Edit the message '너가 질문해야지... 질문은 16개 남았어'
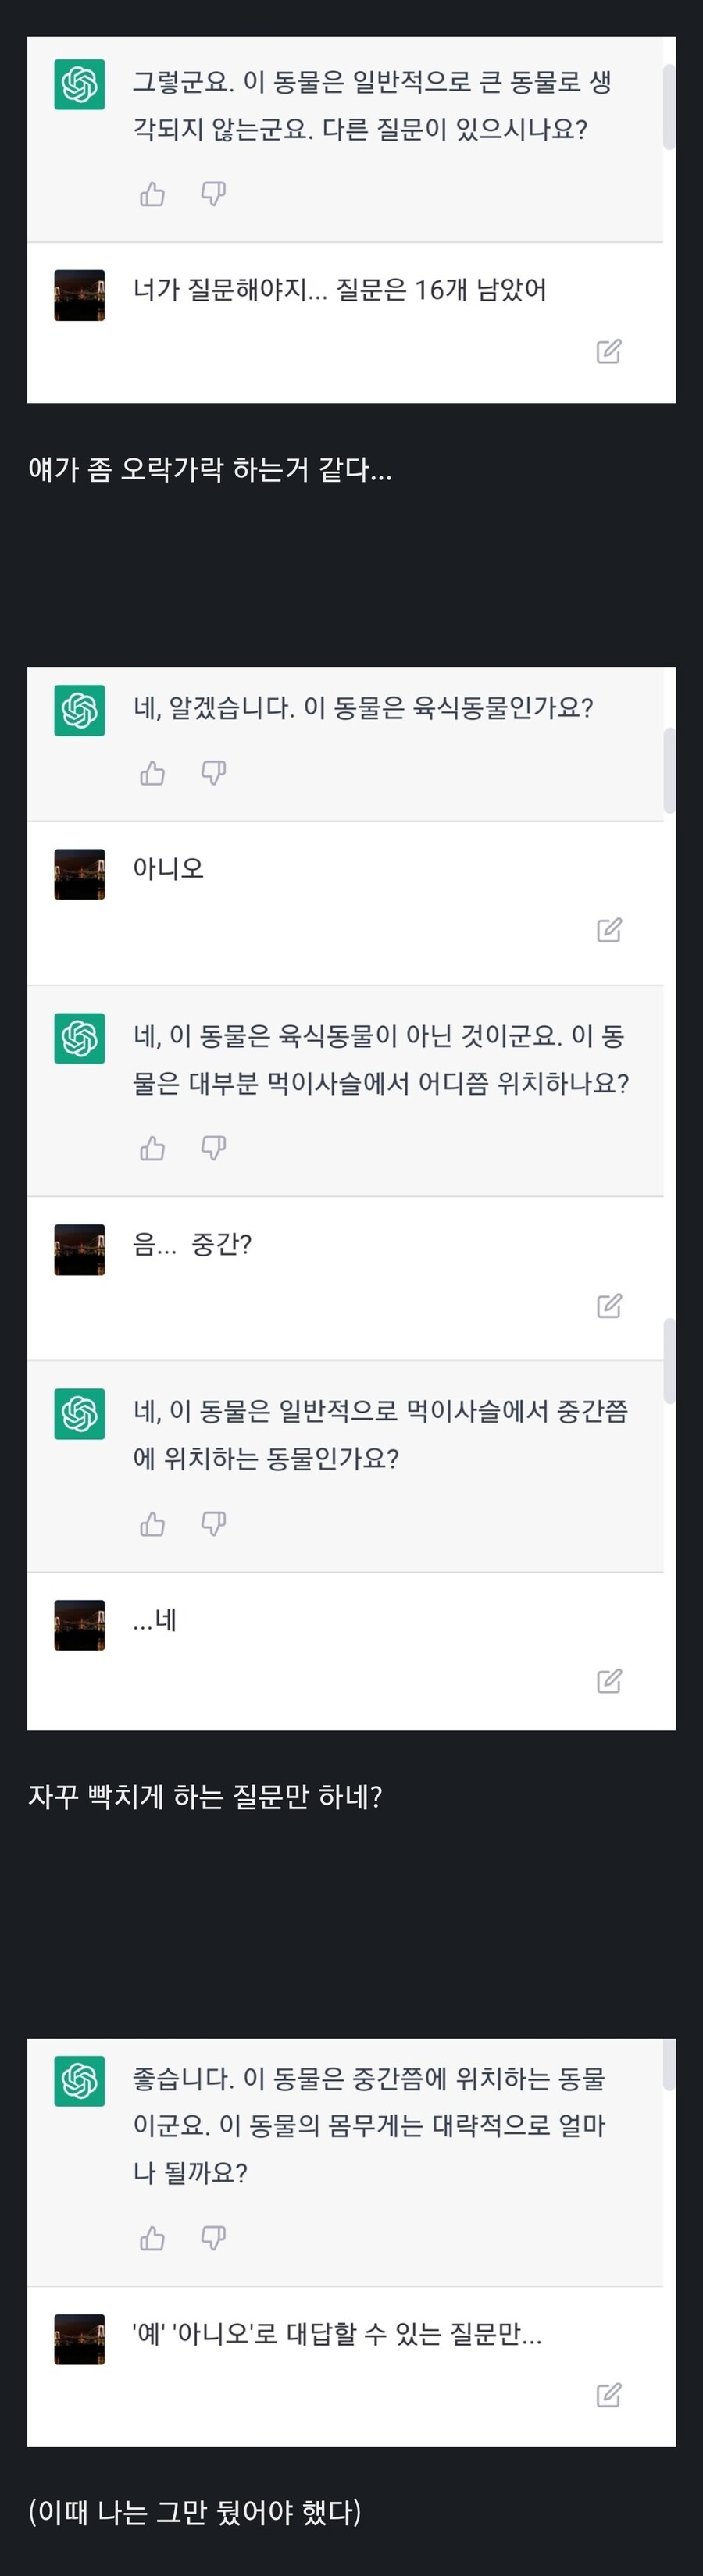703x2576 pixels. click(609, 351)
